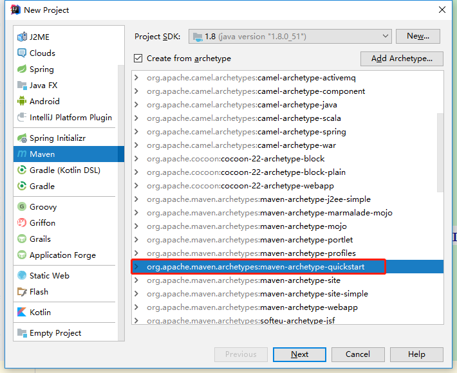457x373 pixels.
Task: Expand the maven-archetype-portlet node
Action: click(136, 240)
